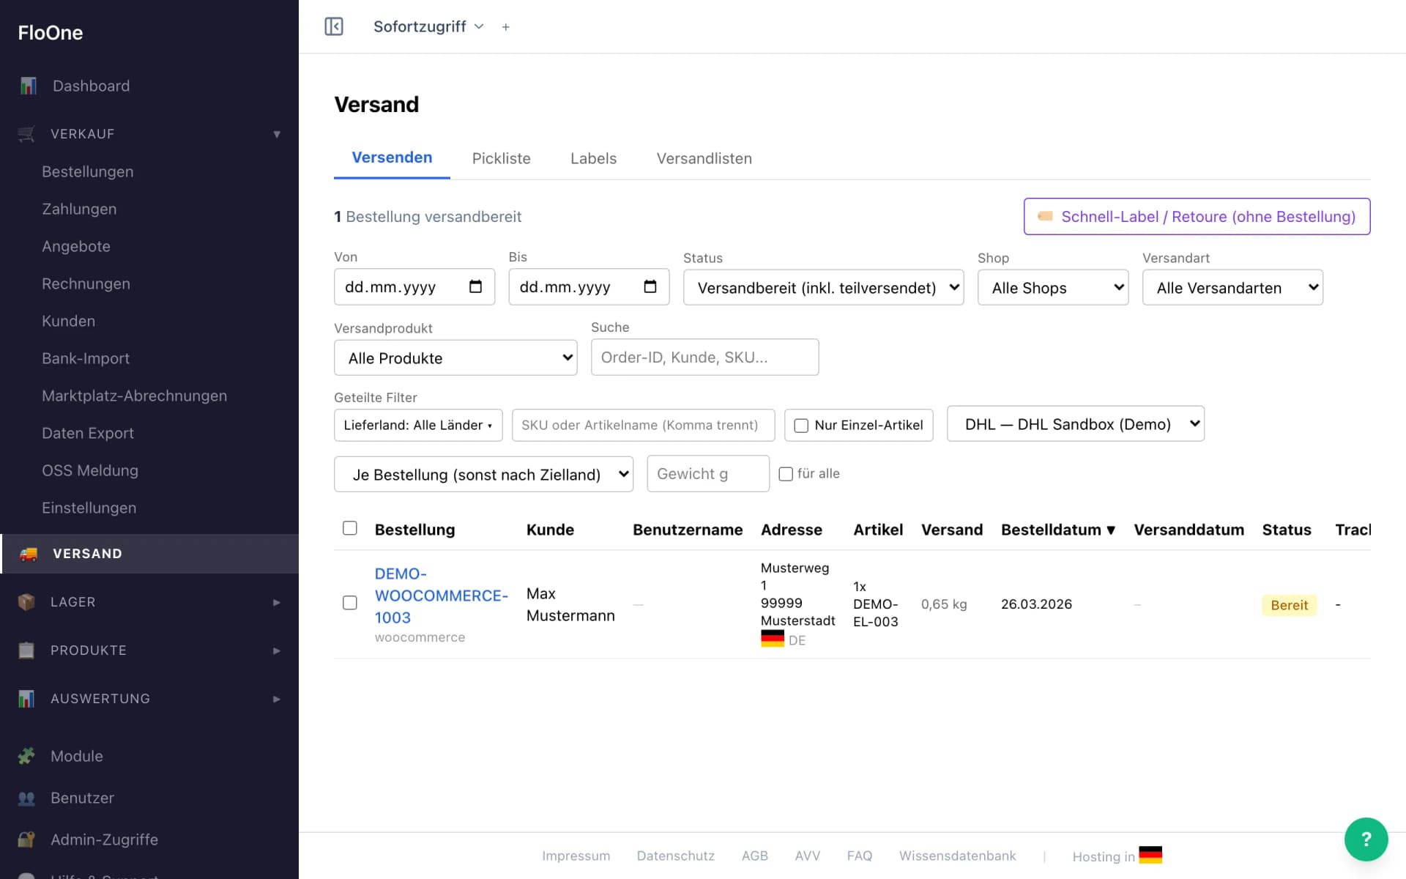The width and height of the screenshot is (1406, 879).
Task: Open the Wissensdatenbank footer link
Action: (957, 856)
